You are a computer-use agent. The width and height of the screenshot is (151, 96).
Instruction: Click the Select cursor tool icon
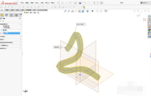click(89, 3)
